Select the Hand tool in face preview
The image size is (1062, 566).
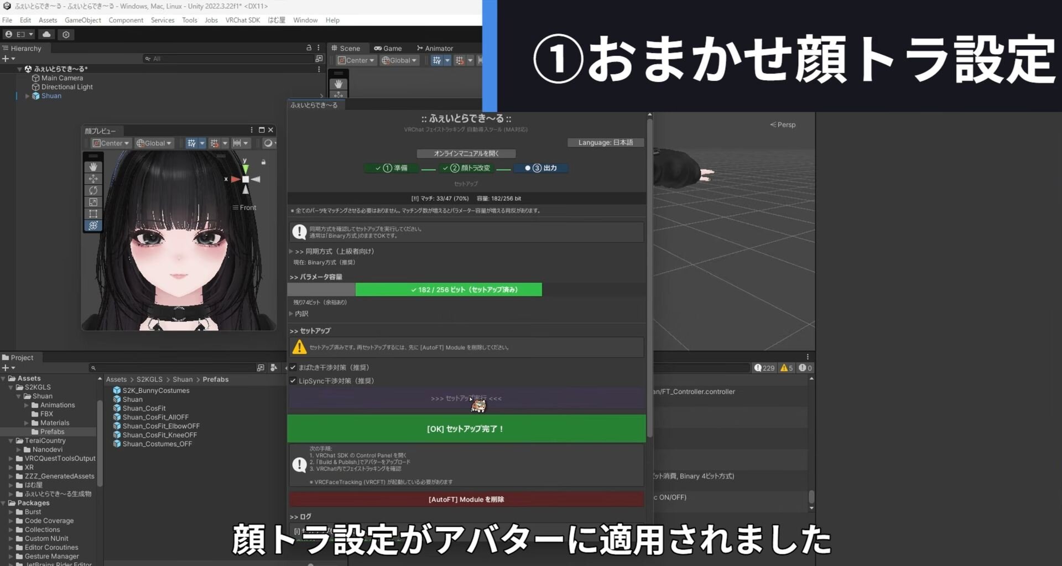click(93, 167)
